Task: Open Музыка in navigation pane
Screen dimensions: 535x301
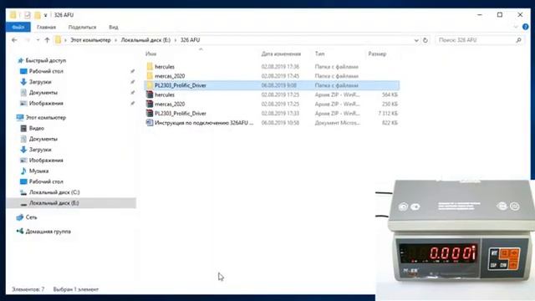Action: 38,171
